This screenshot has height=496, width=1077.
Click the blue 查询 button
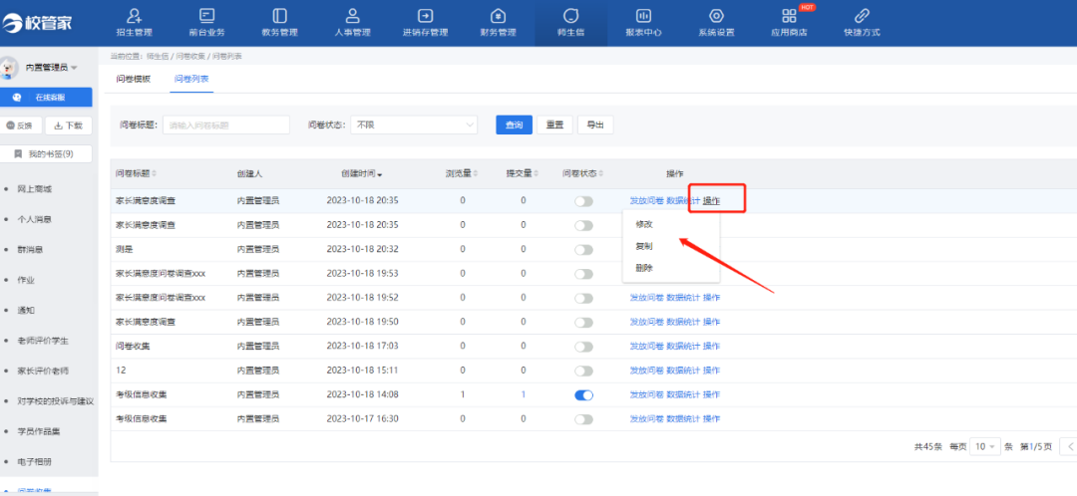click(514, 124)
